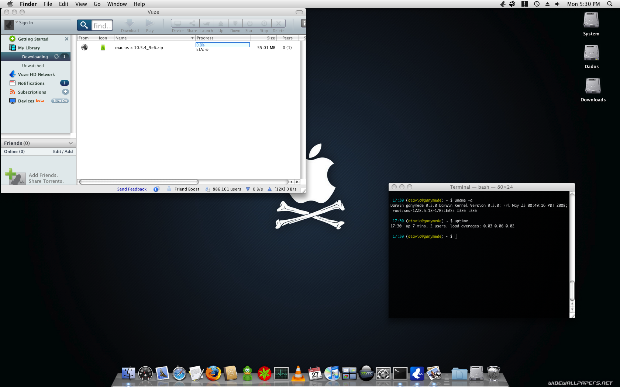This screenshot has height=387, width=620.
Task: Open VLC cone icon in the dock
Action: tap(298, 373)
